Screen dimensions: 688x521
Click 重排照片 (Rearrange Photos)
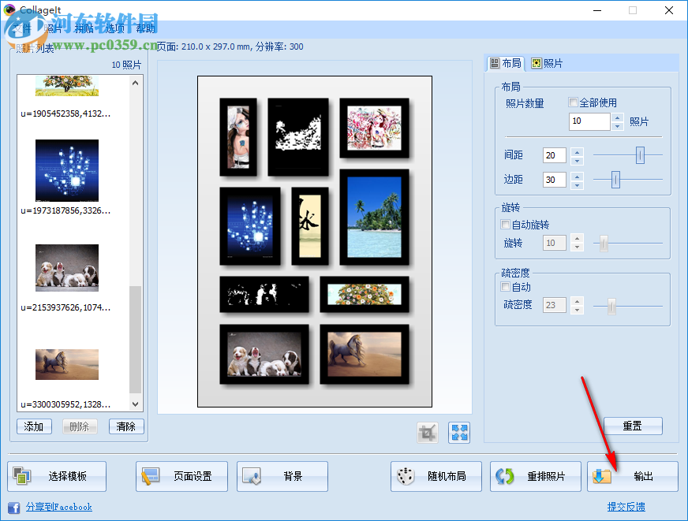535,476
